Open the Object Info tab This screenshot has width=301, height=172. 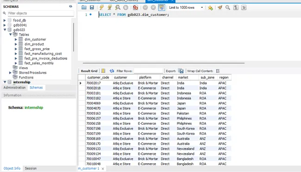click(12, 168)
